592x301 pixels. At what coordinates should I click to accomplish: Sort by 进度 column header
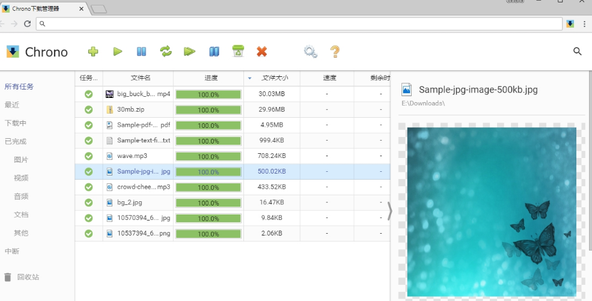tap(209, 78)
